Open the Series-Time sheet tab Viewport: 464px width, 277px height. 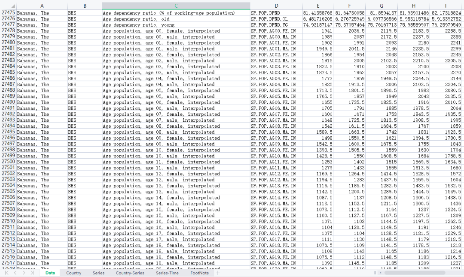coord(167,273)
